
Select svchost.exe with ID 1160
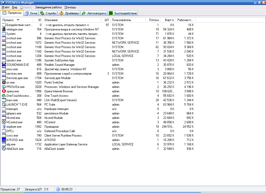pyautogui.click(x=98, y=52)
